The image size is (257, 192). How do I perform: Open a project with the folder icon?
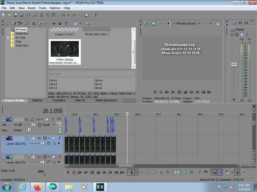tap(10, 15)
